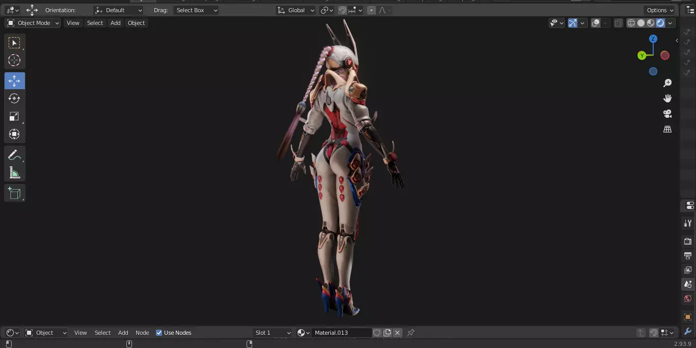Open snapping options dropdown
Screen dimensions: 696x348
pos(356,10)
